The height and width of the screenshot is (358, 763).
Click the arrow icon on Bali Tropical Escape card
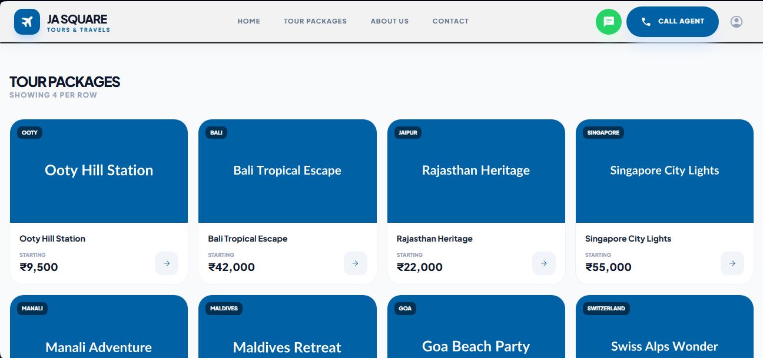coord(355,263)
